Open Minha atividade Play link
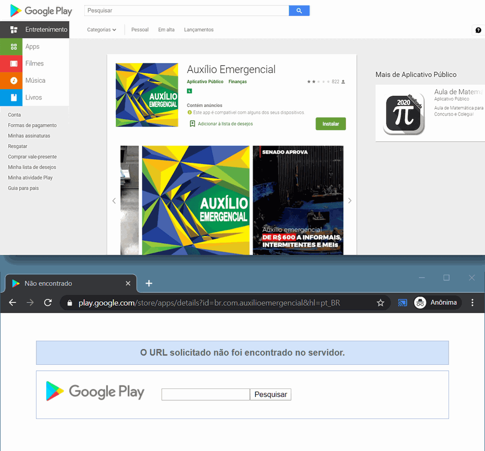This screenshot has height=451, width=485. coord(31,178)
